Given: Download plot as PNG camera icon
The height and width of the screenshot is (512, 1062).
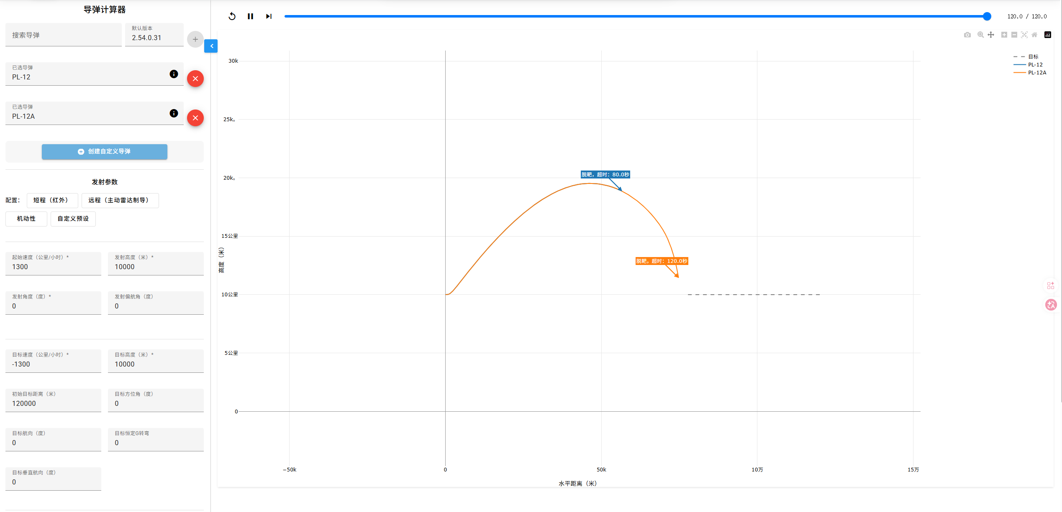Looking at the screenshot, I should (967, 35).
